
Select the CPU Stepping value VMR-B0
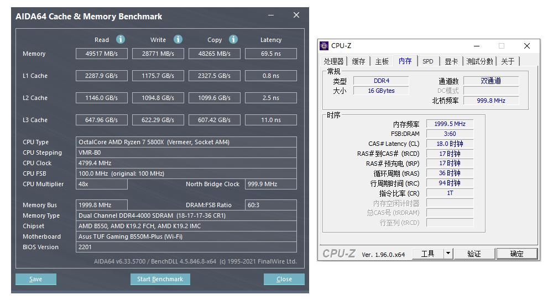point(186,152)
